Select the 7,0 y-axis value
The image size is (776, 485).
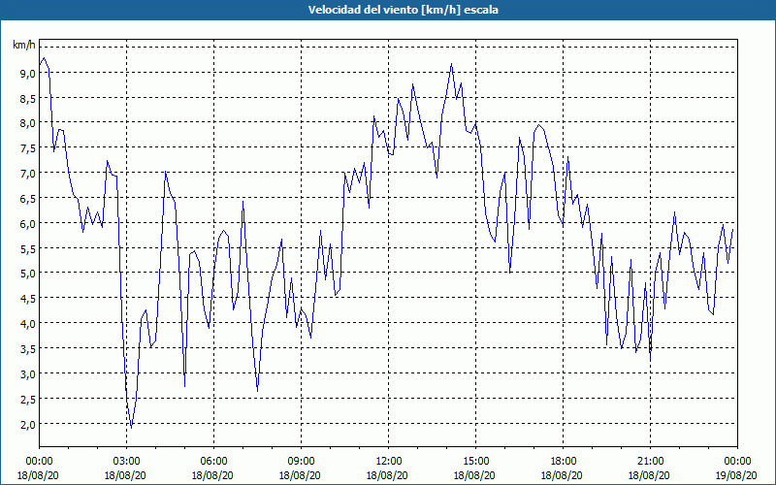[27, 174]
